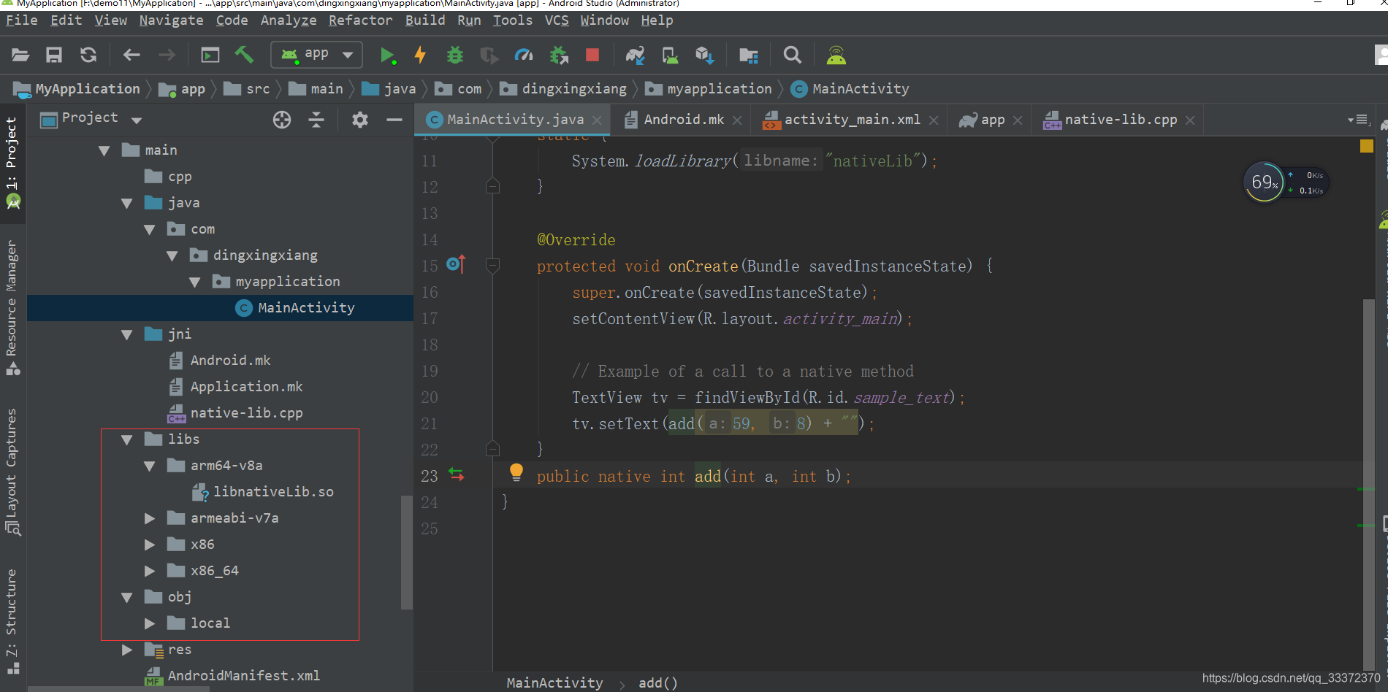Click the yellow inspection status indicator
Screen dimensions: 1388x692
tap(1367, 146)
